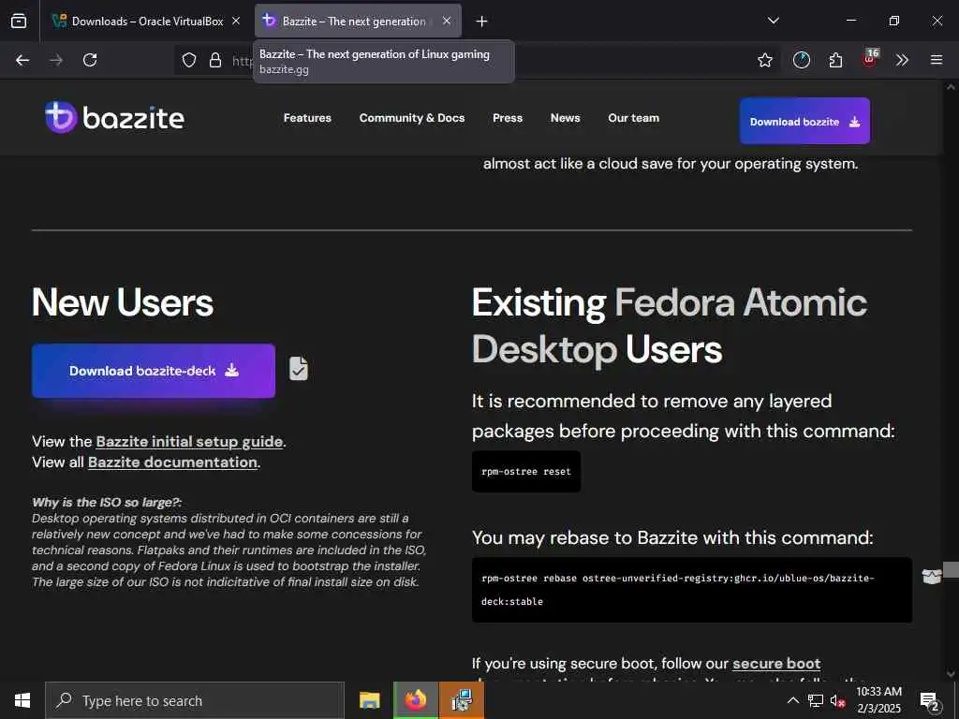Open File Explorer from the taskbar
Screen dimensions: 959x719
point(369,700)
